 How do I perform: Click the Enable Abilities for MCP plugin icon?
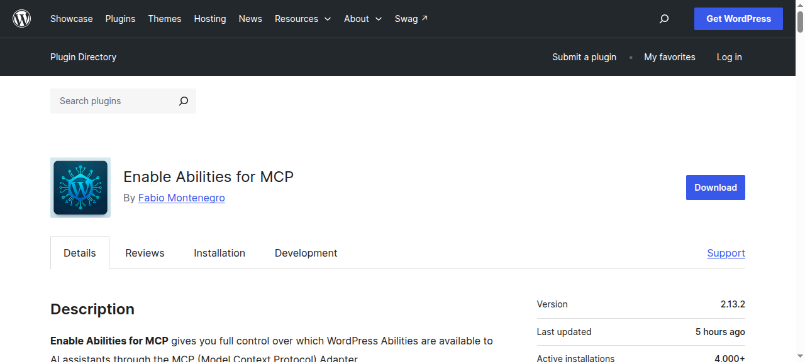(80, 188)
